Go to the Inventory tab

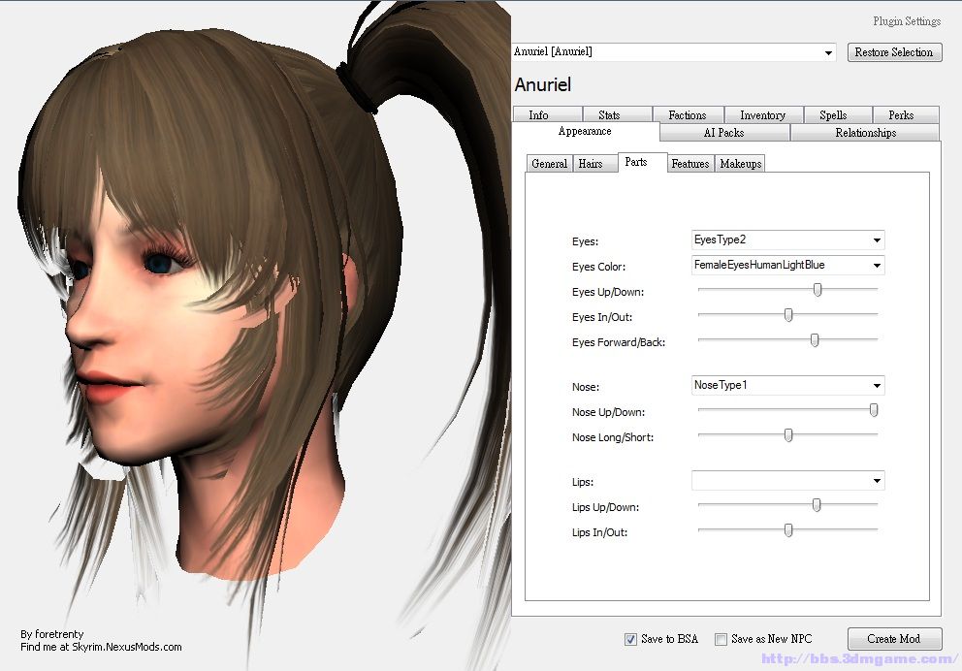coord(762,114)
